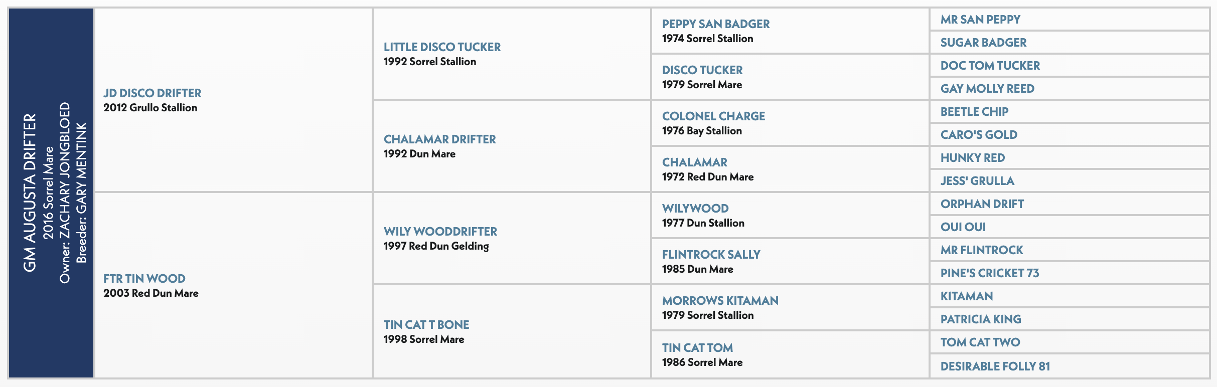This screenshot has width=1217, height=387.
Task: Click the FLINTROCK SALLY mare link
Action: [x=711, y=255]
